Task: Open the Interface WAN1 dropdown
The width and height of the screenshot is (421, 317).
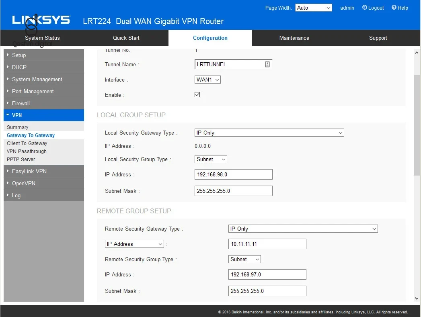Action: 207,80
